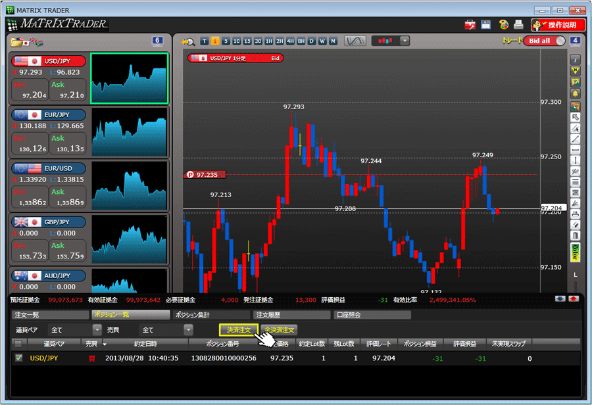Click the chart layout number 4 icon
The height and width of the screenshot is (405, 592).
(575, 41)
